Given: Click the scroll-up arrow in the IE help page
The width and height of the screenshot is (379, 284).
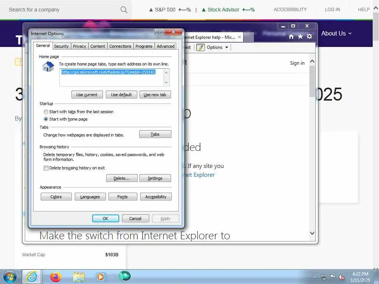Looking at the screenshot, I should point(312,62).
